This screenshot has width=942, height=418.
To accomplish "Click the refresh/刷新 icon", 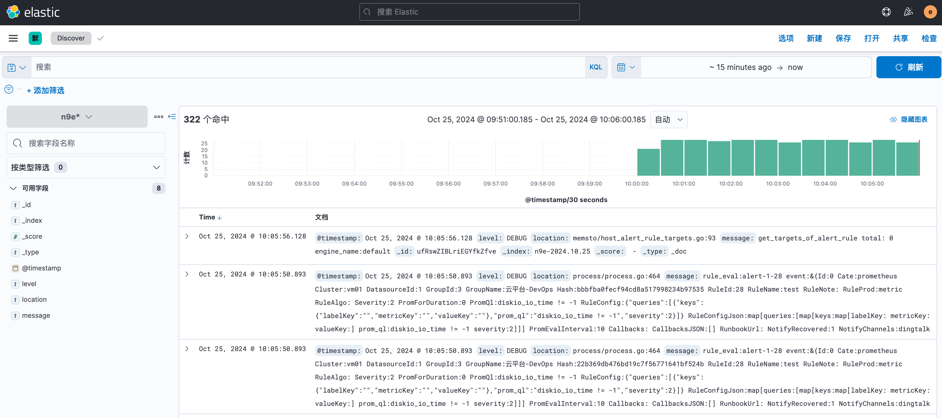I will [x=898, y=67].
